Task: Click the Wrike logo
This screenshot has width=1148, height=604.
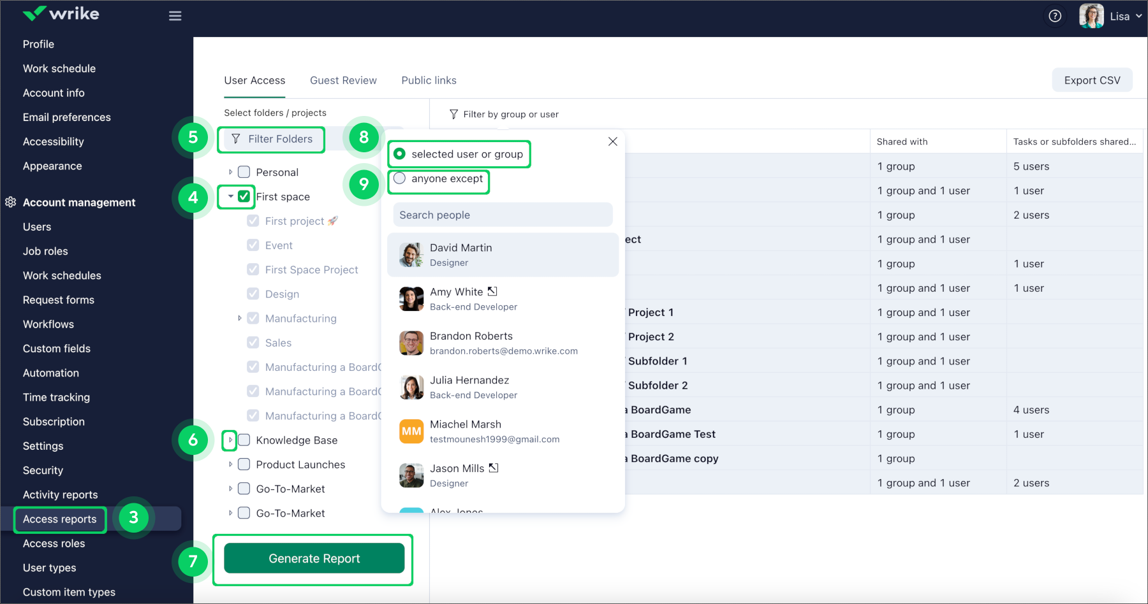Action: coord(61,14)
